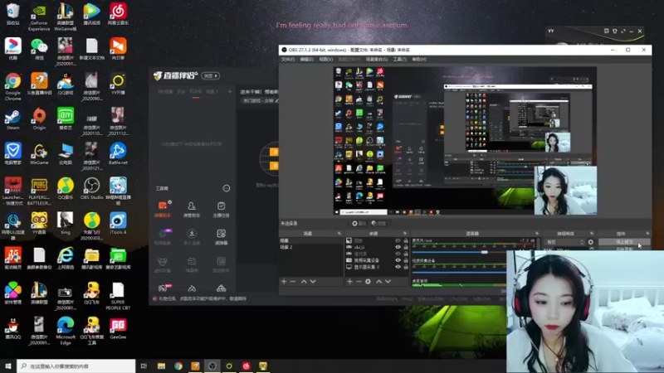Open scene transition settings gear icon
664x373 pixels.
(x=591, y=242)
